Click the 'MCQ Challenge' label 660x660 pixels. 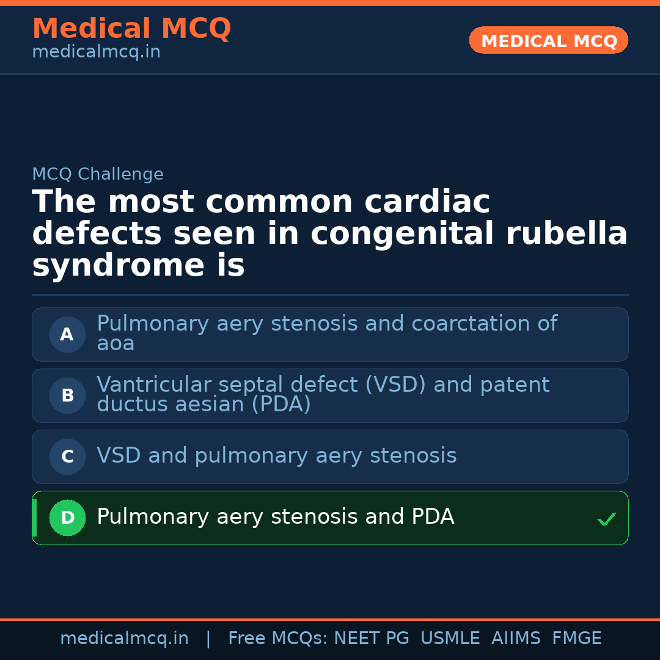98,174
